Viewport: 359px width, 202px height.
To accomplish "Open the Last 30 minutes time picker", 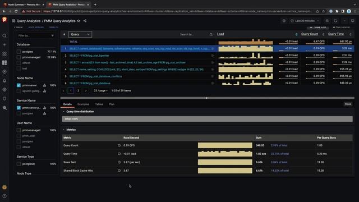I will point(305,21).
